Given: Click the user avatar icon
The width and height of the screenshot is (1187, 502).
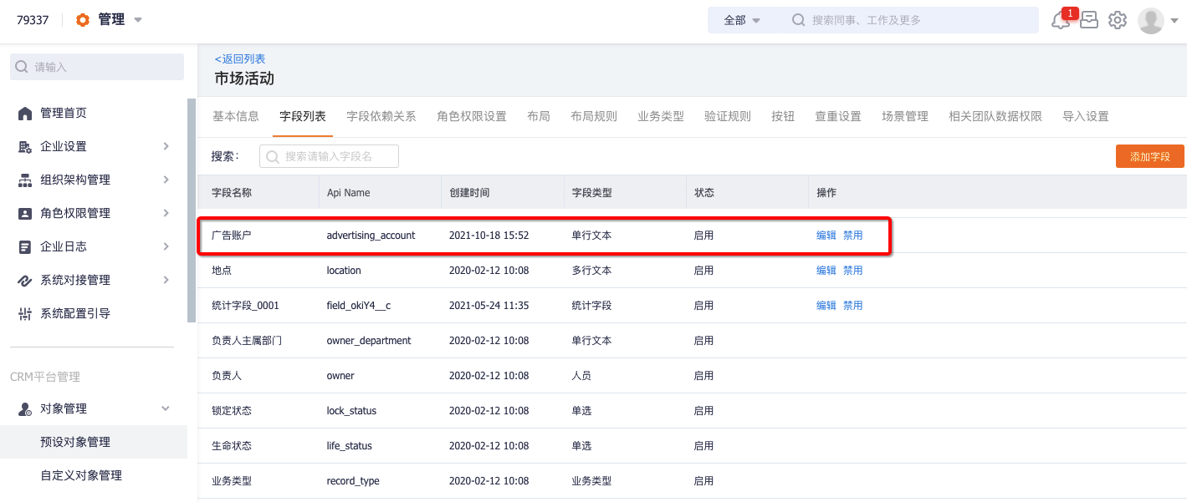Looking at the screenshot, I should coord(1151,20).
